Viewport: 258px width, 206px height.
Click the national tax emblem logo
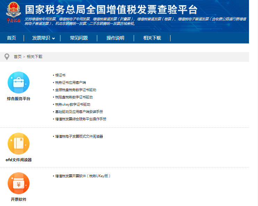click(x=14, y=13)
